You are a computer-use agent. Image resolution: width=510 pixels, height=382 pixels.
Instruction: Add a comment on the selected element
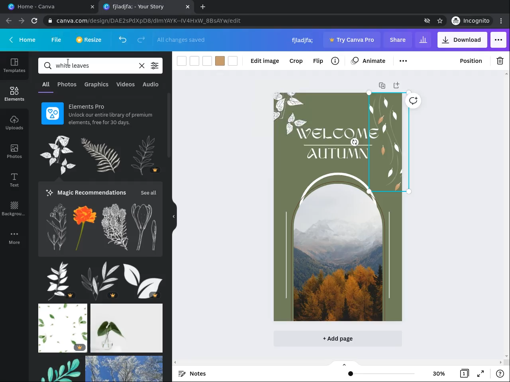[x=413, y=101]
